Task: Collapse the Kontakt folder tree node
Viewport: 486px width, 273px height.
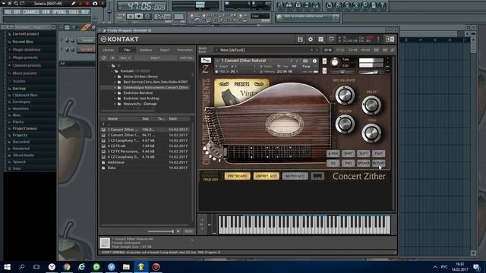Action: pyautogui.click(x=112, y=71)
